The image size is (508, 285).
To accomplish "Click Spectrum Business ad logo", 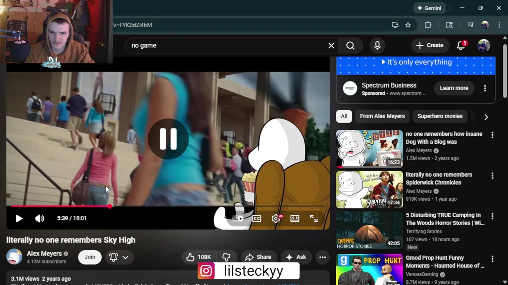I will point(350,88).
